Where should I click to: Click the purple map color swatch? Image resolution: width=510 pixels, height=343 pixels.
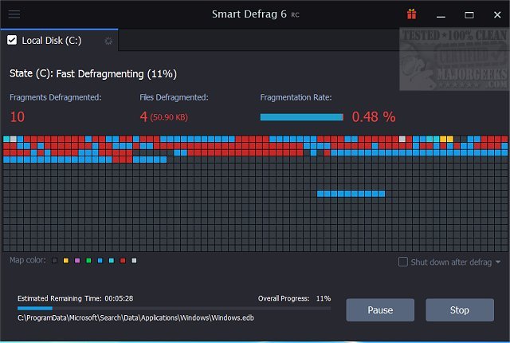pyautogui.click(x=77, y=261)
